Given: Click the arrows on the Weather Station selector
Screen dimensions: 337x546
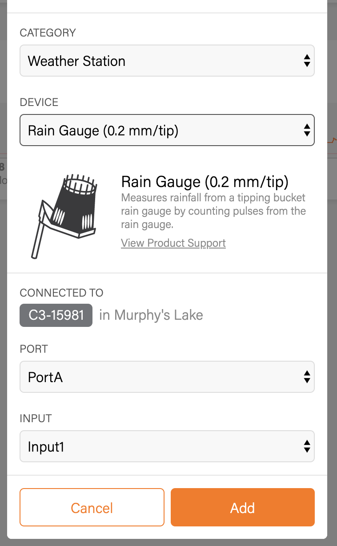Looking at the screenshot, I should tap(306, 61).
